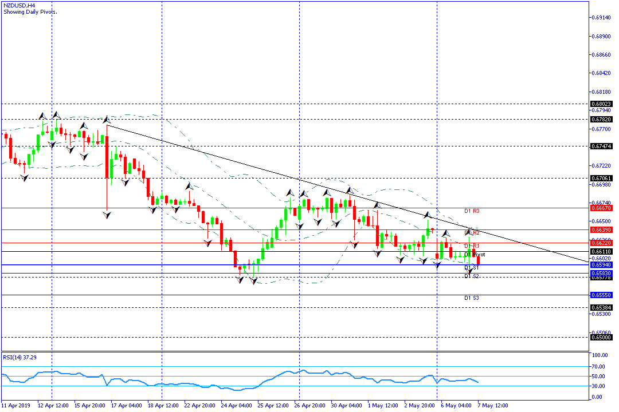
Task: Click the black 0.68023 price tag
Action: [601, 104]
